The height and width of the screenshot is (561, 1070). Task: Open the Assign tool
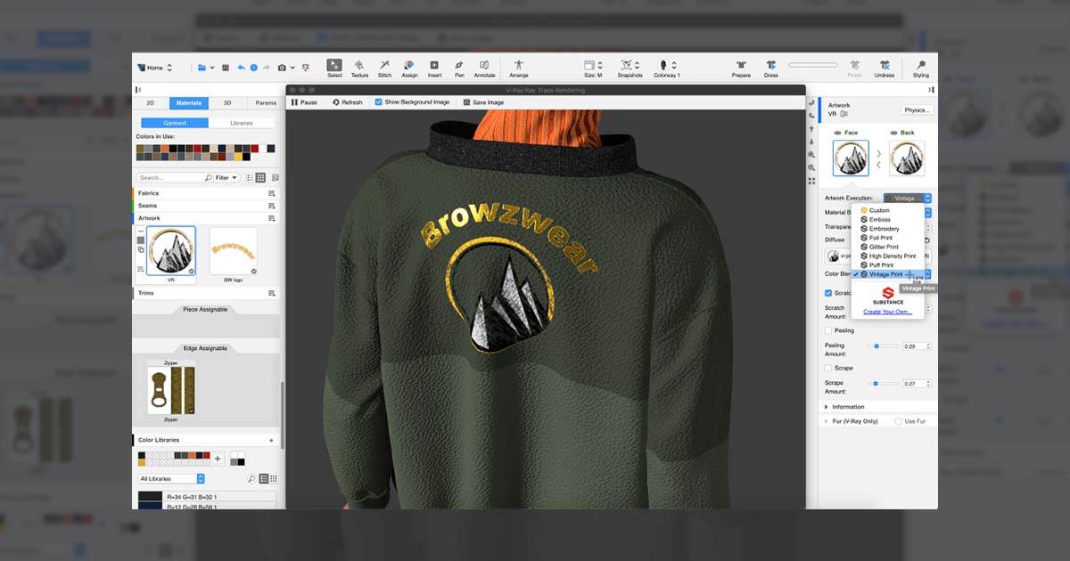point(409,69)
